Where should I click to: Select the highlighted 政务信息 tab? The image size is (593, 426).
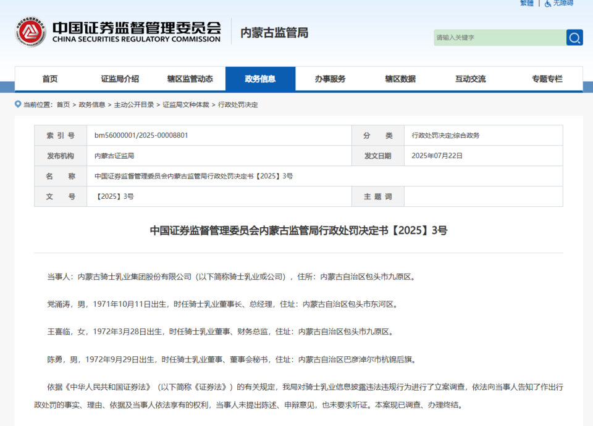[260, 79]
